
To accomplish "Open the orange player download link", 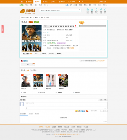I will 100,61.
